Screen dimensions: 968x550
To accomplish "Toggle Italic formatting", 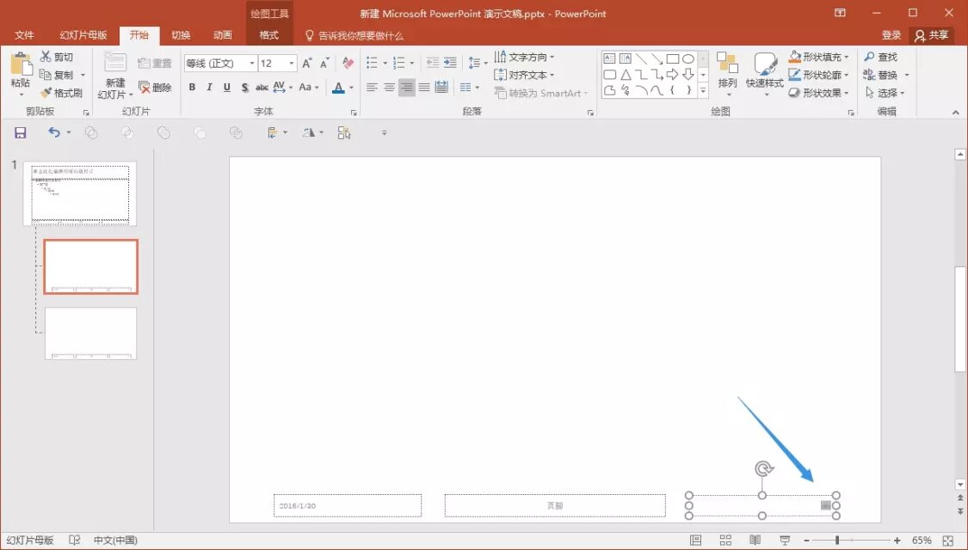I will 209,87.
